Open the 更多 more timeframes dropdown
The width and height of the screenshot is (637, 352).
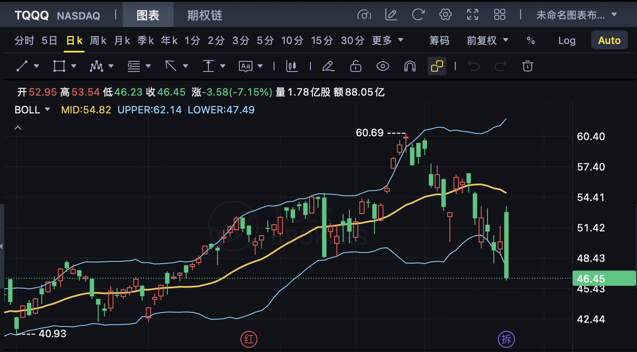coord(388,41)
